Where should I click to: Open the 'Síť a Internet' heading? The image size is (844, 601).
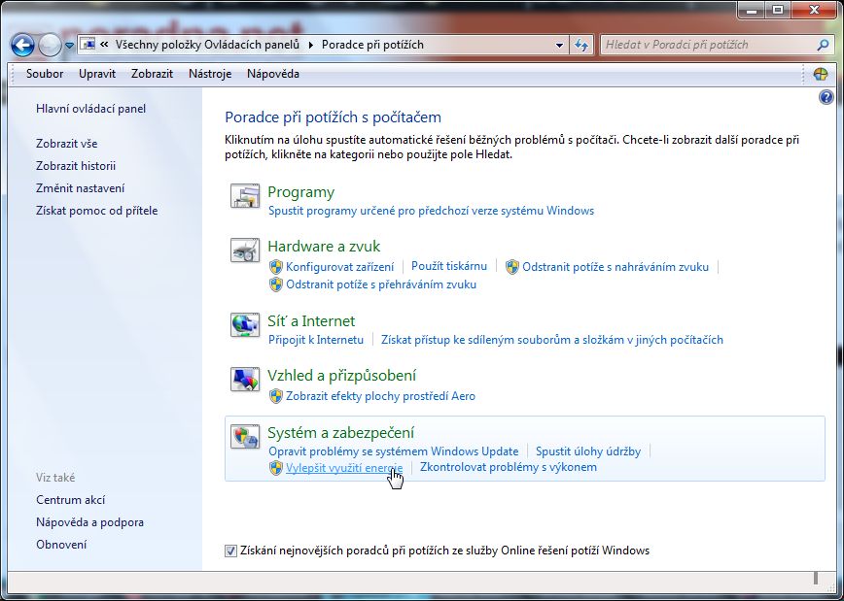tap(311, 321)
